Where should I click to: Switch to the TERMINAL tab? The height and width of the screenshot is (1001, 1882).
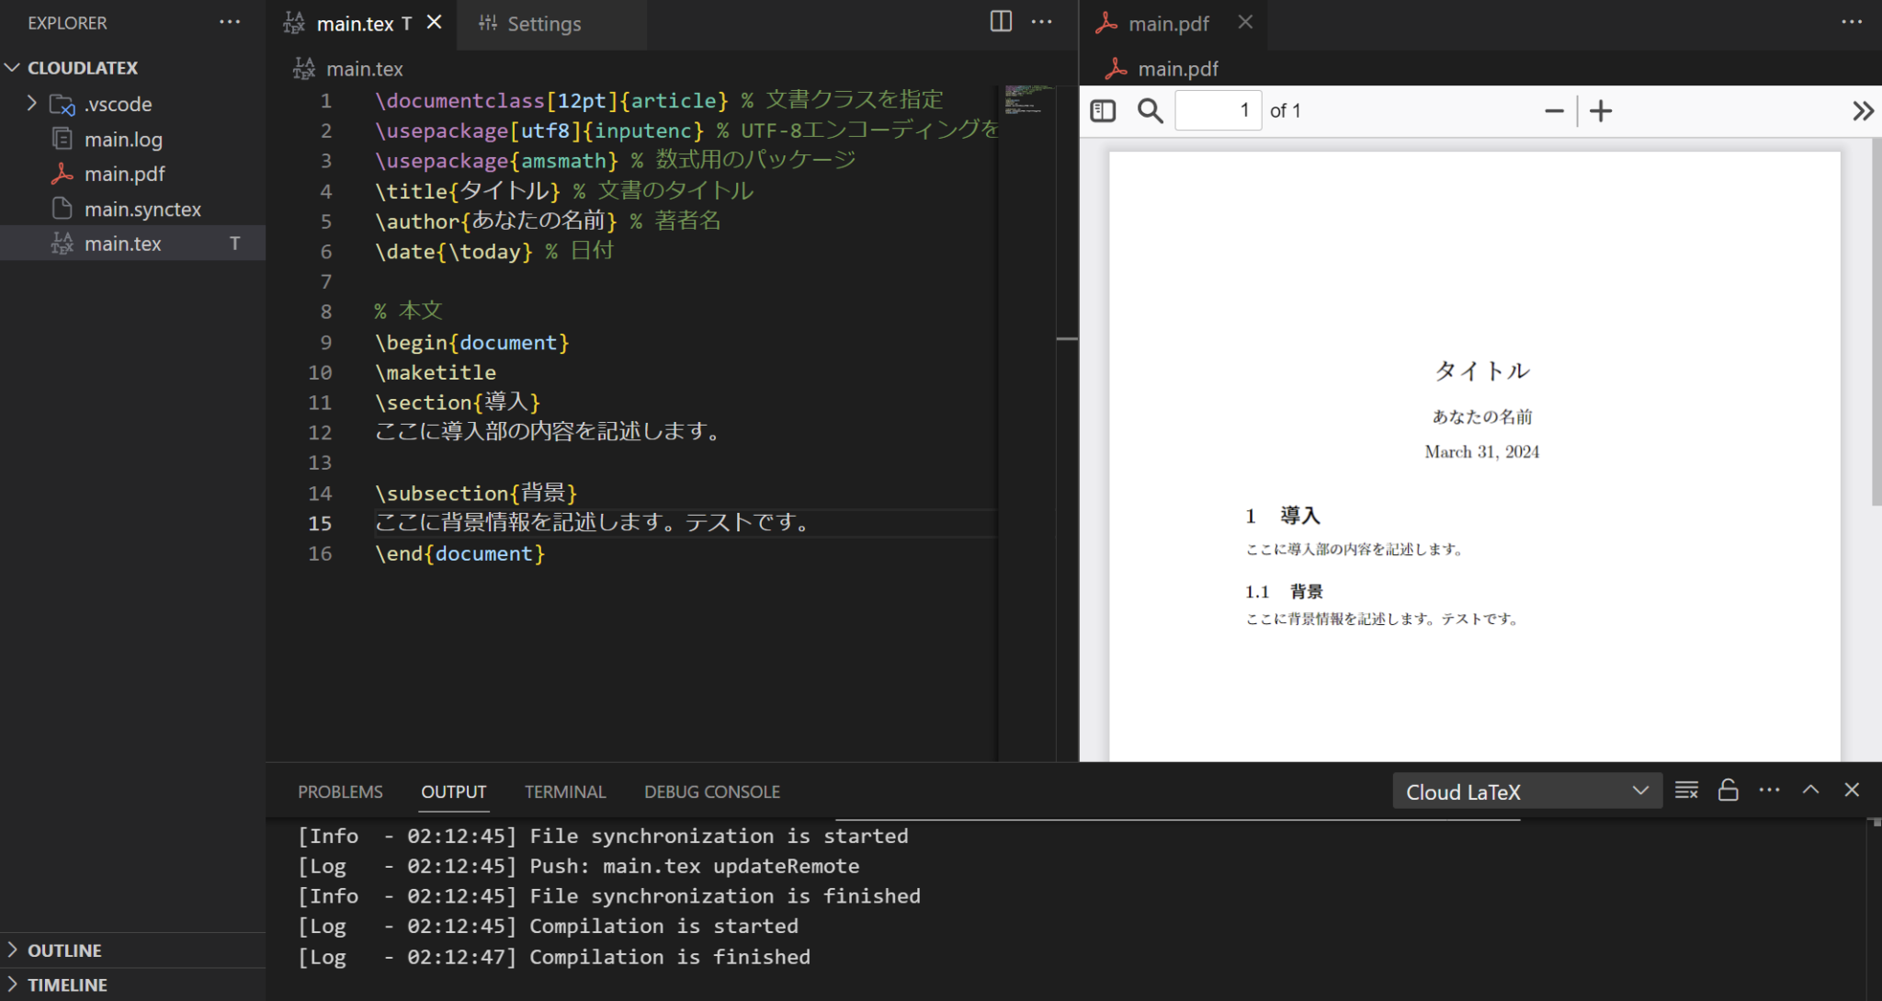coord(565,791)
